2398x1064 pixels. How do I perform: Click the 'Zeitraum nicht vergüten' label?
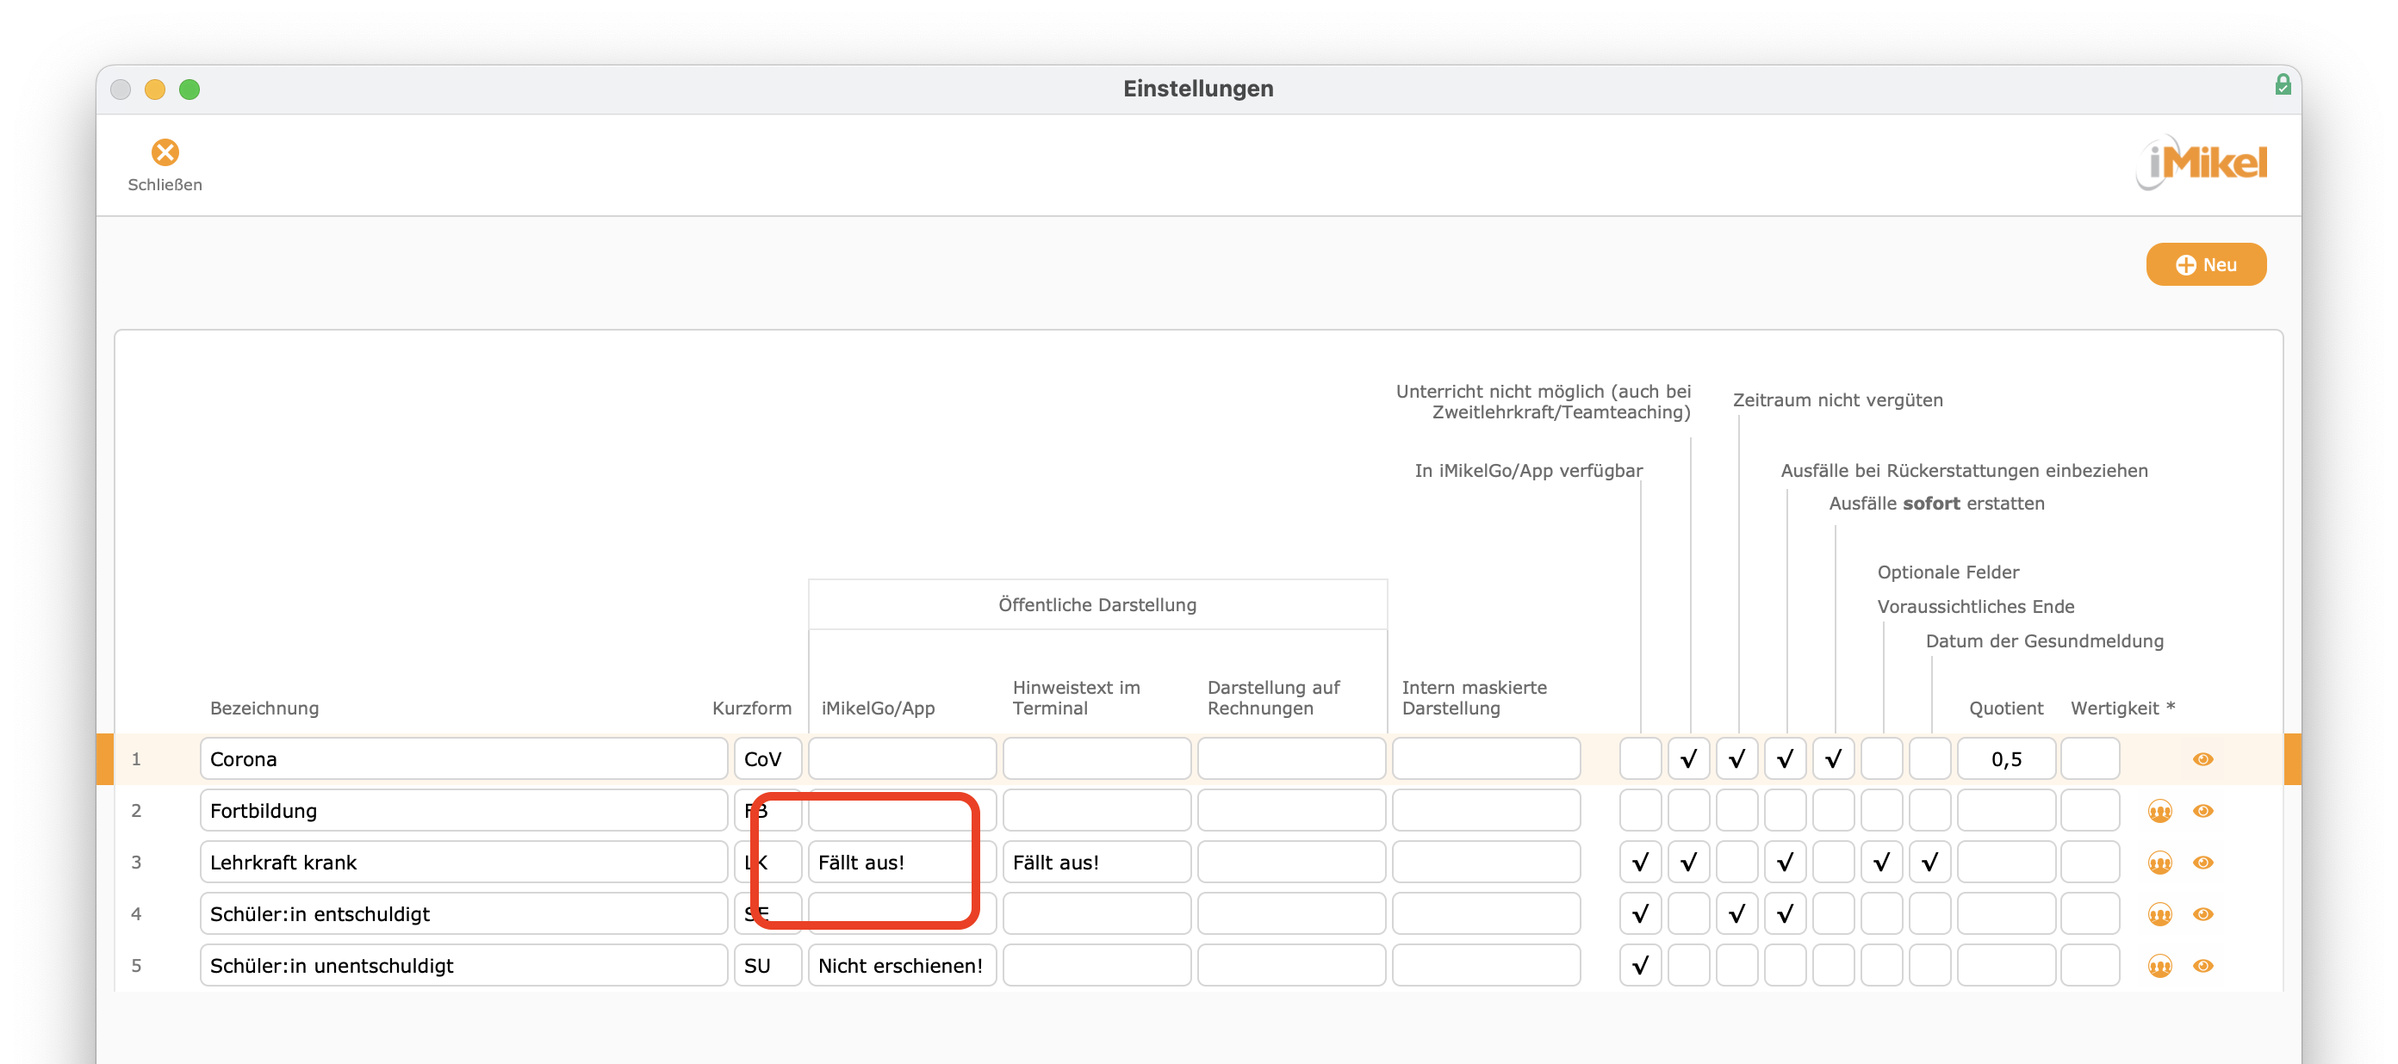pyautogui.click(x=1837, y=400)
